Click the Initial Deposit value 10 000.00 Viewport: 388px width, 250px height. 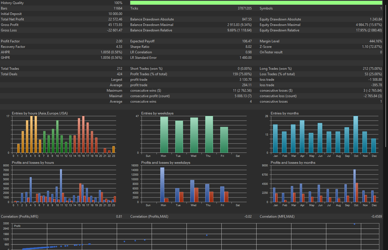[x=115, y=14]
